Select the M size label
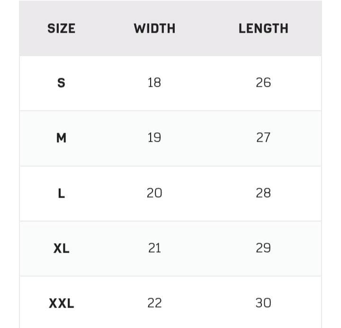This screenshot has height=328, width=341. pyautogui.click(x=61, y=138)
